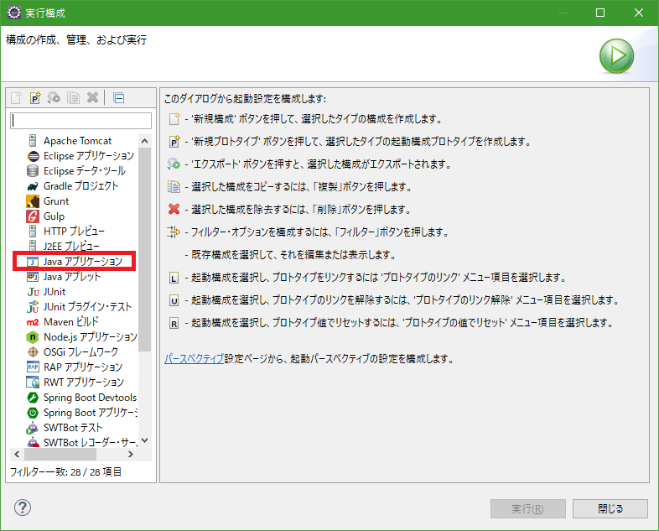
Task: Select Maven ビルド configuration type
Action: pyautogui.click(x=70, y=322)
